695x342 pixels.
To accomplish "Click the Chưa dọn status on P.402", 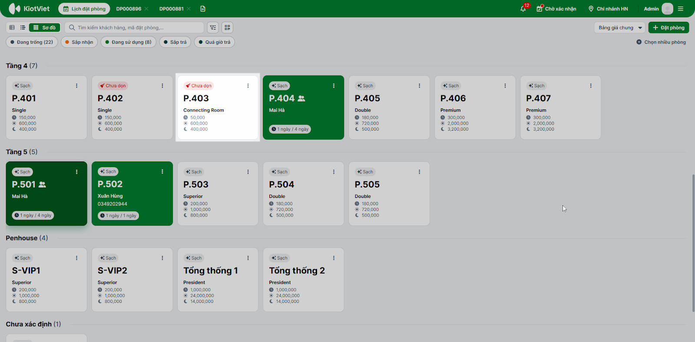I will click(x=113, y=85).
